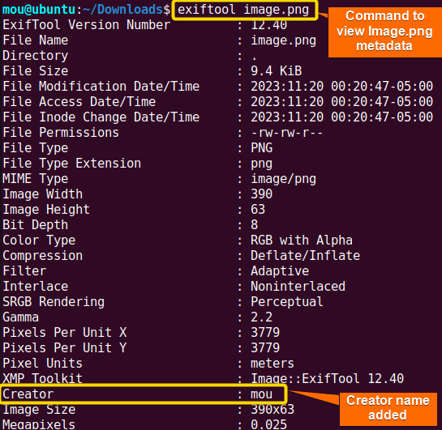This screenshot has width=442, height=430.
Task: Select the File Inode Change Date/Time timestamp
Action: pyautogui.click(x=342, y=117)
